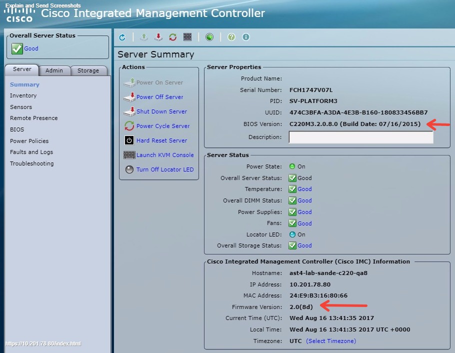Refresh the page using the toolbar refresh icon
This screenshot has height=353, width=455.
(121, 37)
